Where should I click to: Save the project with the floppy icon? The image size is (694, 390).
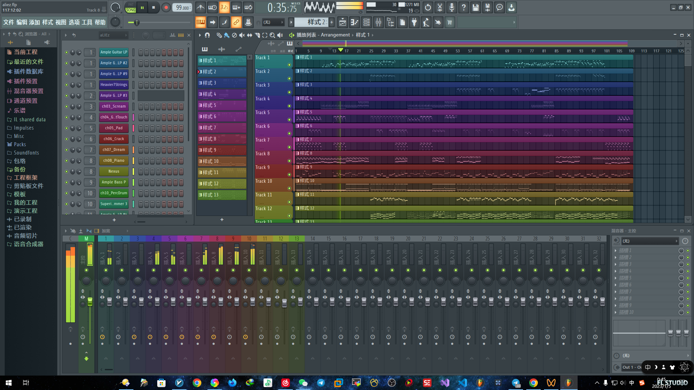476,8
